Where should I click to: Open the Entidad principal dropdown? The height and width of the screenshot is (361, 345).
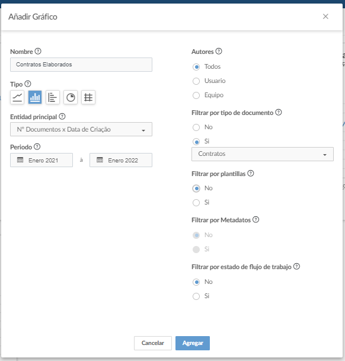click(x=81, y=129)
